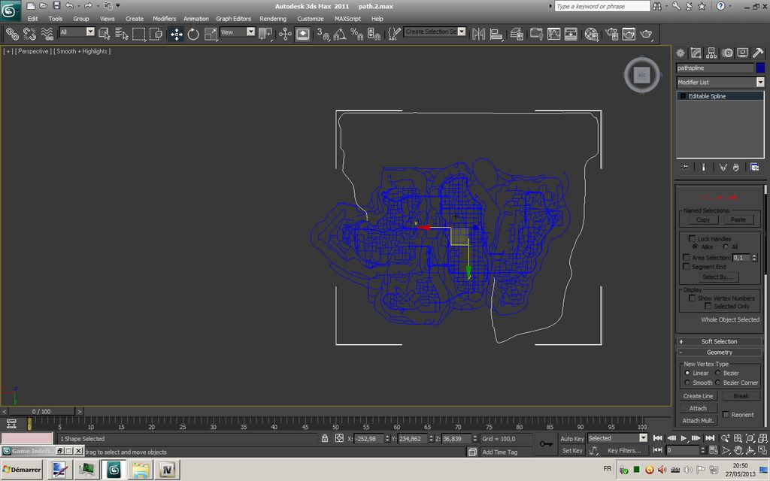Open quick access toolbar dropdown arrow
The image size is (770, 481).
pos(118,6)
